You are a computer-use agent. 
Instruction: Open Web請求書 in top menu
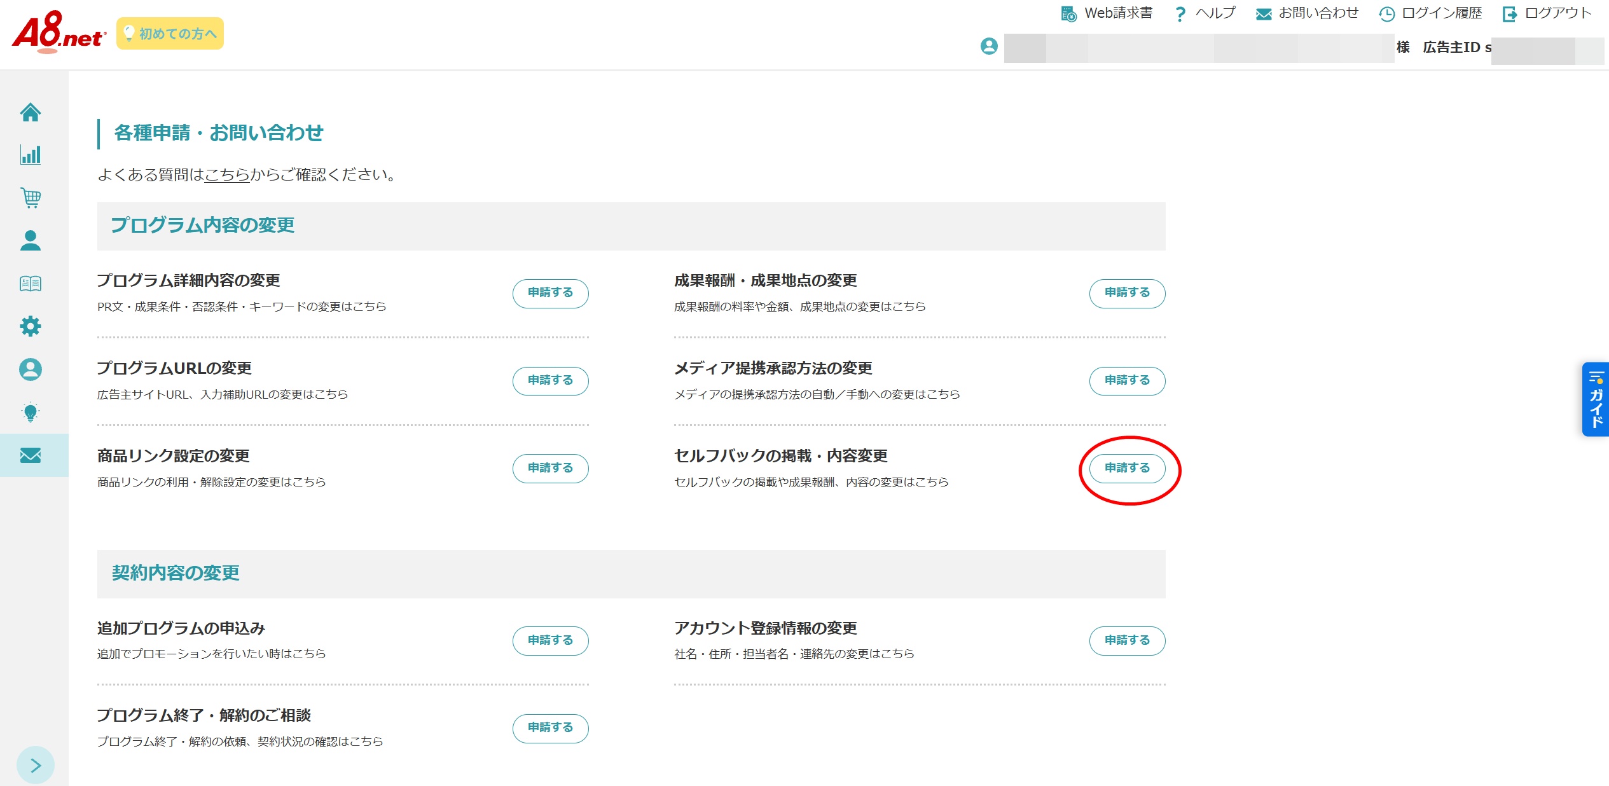(x=1107, y=13)
